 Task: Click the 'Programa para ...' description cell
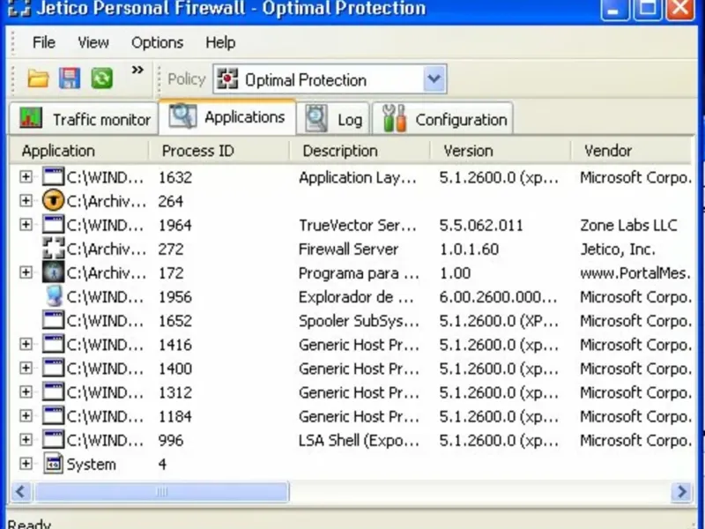point(359,273)
